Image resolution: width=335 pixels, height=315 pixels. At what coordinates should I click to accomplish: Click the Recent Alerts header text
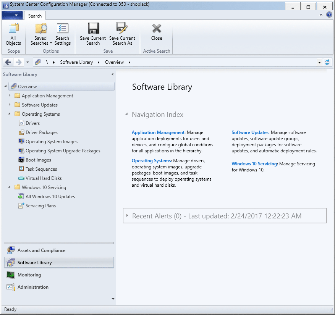tap(217, 216)
